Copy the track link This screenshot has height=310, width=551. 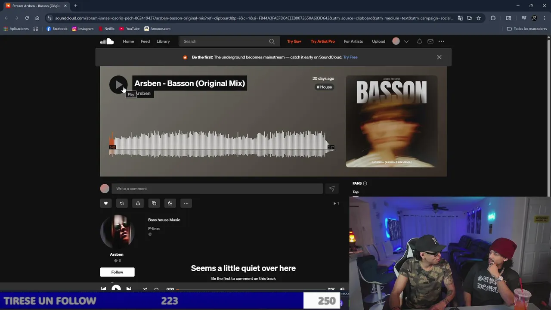tap(154, 203)
